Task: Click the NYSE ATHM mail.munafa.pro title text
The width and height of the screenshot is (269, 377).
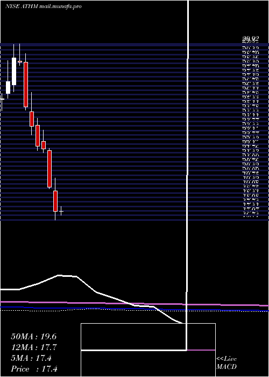Action: pyautogui.click(x=44, y=6)
